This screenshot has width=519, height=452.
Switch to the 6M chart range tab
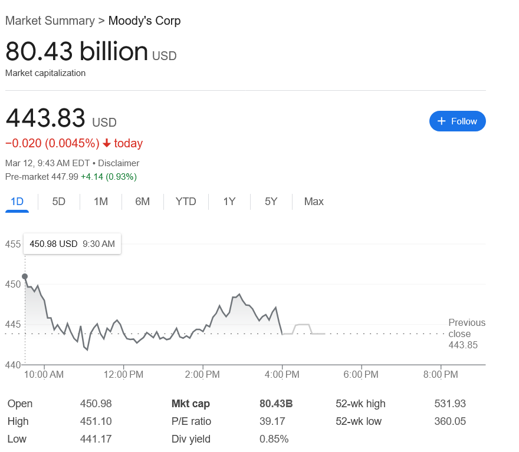142,202
